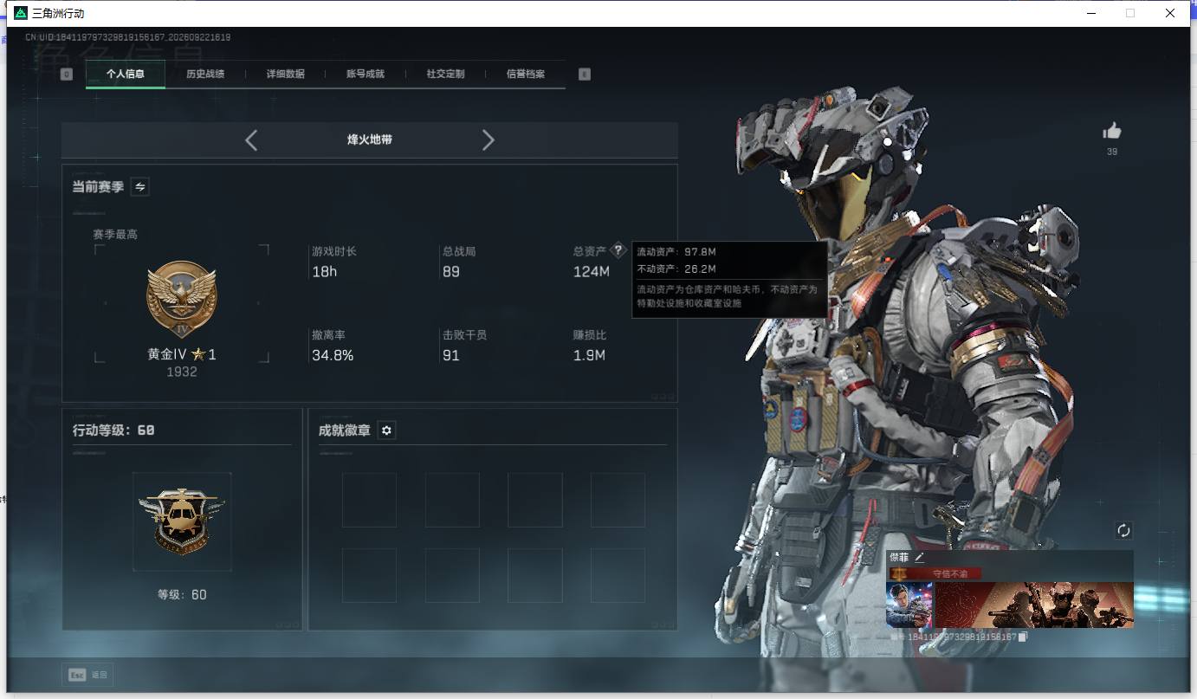Open achievement badge settings gear
Screen dimensions: 1197x699
coord(387,430)
